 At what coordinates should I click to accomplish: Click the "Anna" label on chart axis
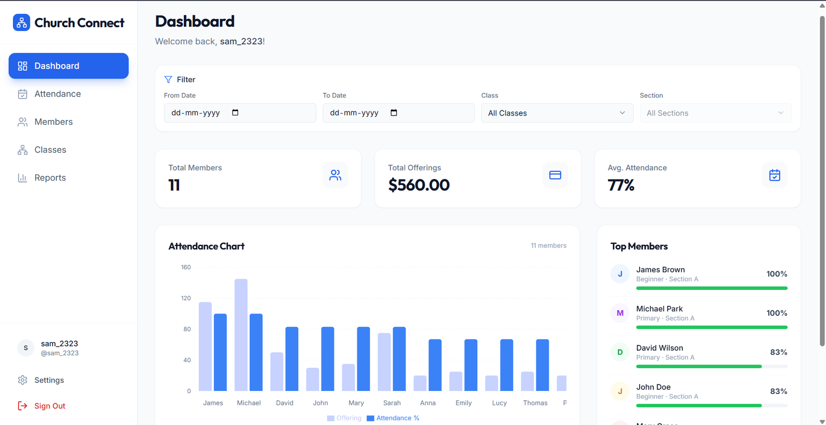pyautogui.click(x=428, y=403)
